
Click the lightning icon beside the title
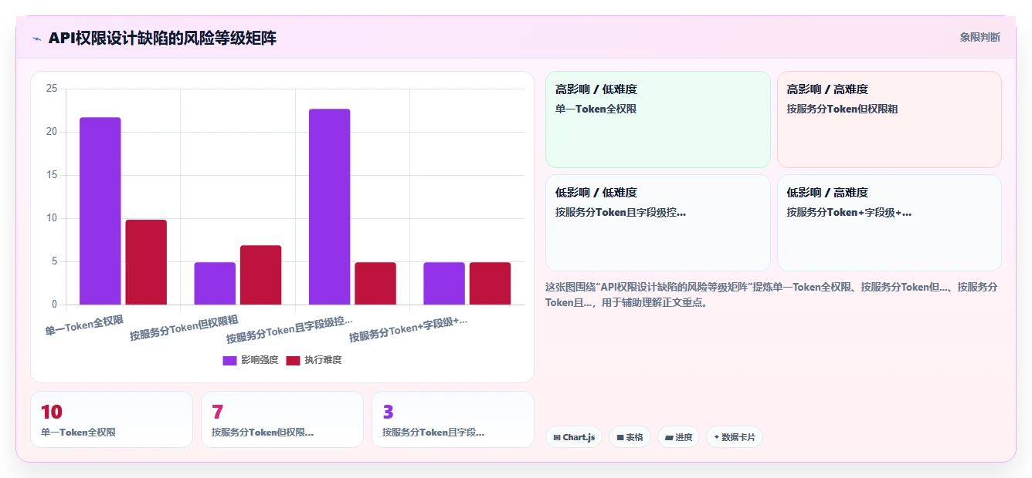click(36, 39)
